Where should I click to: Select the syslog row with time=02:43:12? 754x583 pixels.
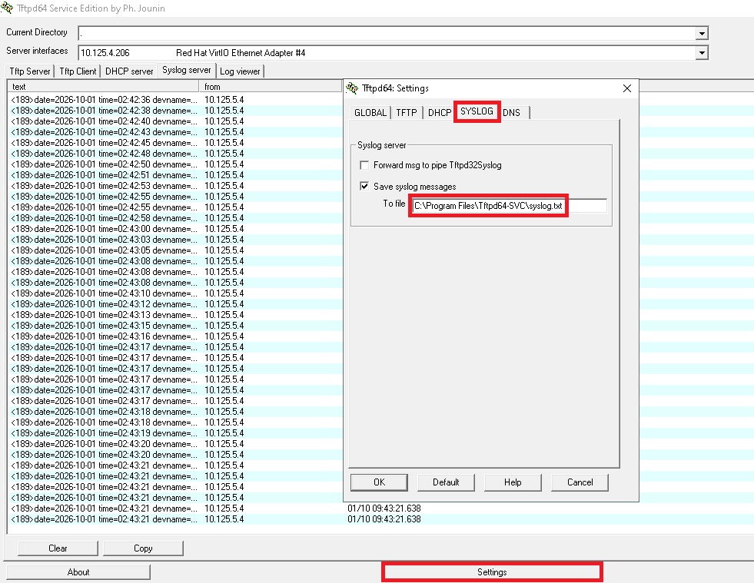coord(175,304)
